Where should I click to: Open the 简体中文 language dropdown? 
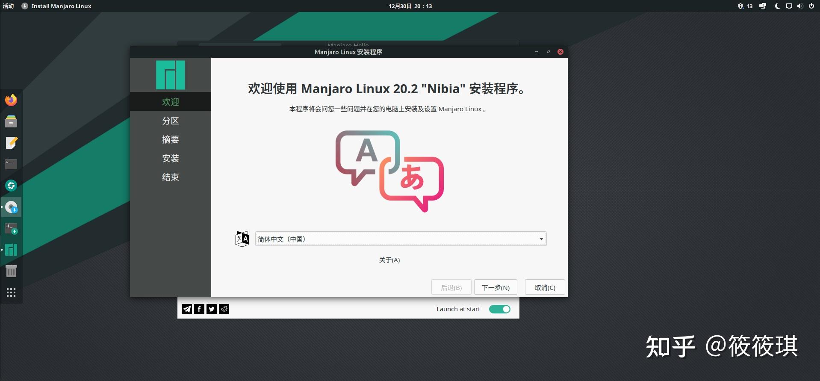tap(401, 239)
